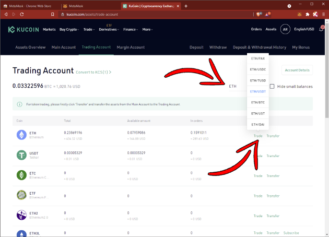Toggle Hide small balances checkbox

272,87
